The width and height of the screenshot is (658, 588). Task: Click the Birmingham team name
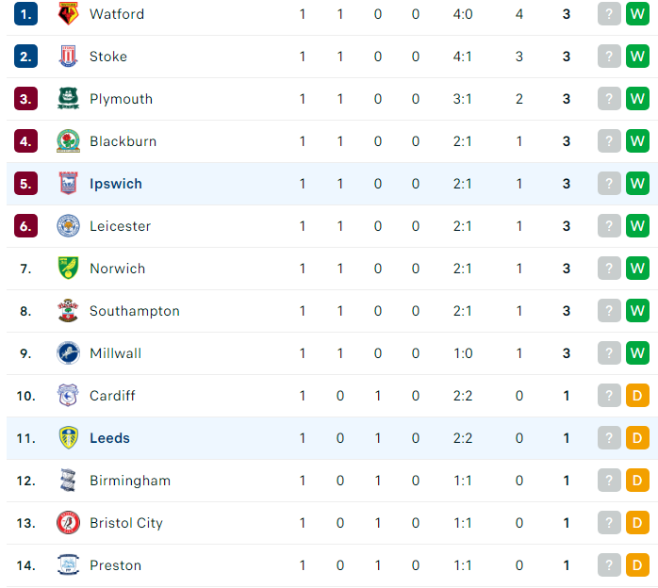point(130,481)
